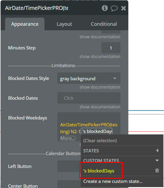Click More to extend Blocked Weekdays expression
164x188 pixels.
[68, 138]
